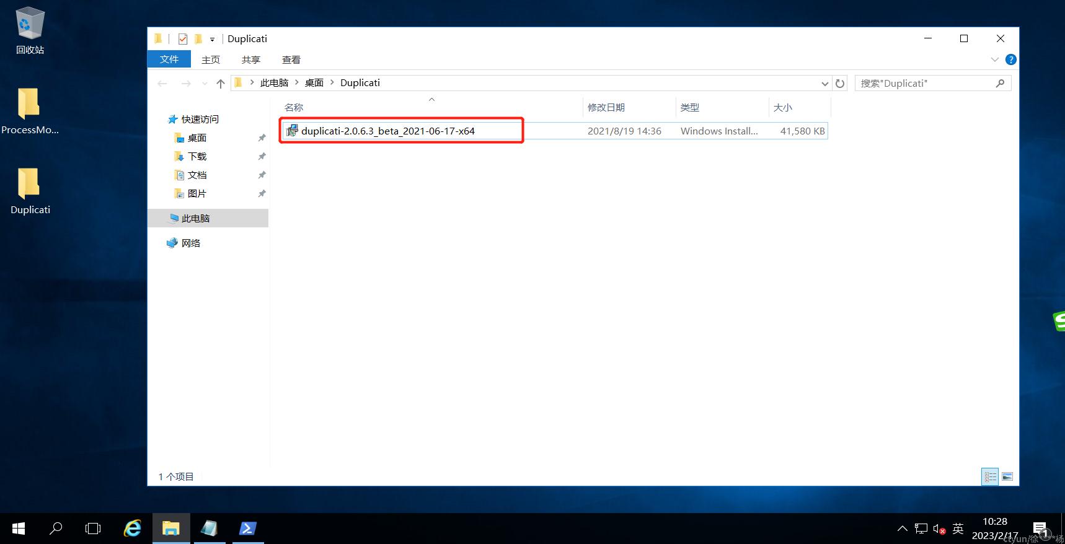1065x544 pixels.
Task: Open PowerShell from the taskbar
Action: pyautogui.click(x=248, y=529)
